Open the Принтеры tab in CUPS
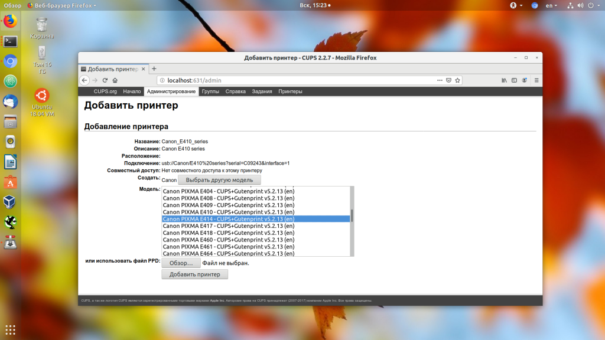605x340 pixels. pyautogui.click(x=290, y=91)
